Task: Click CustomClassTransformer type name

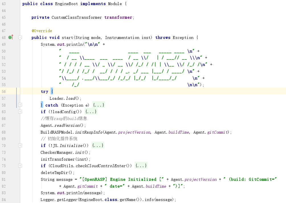Action: pos(76,17)
